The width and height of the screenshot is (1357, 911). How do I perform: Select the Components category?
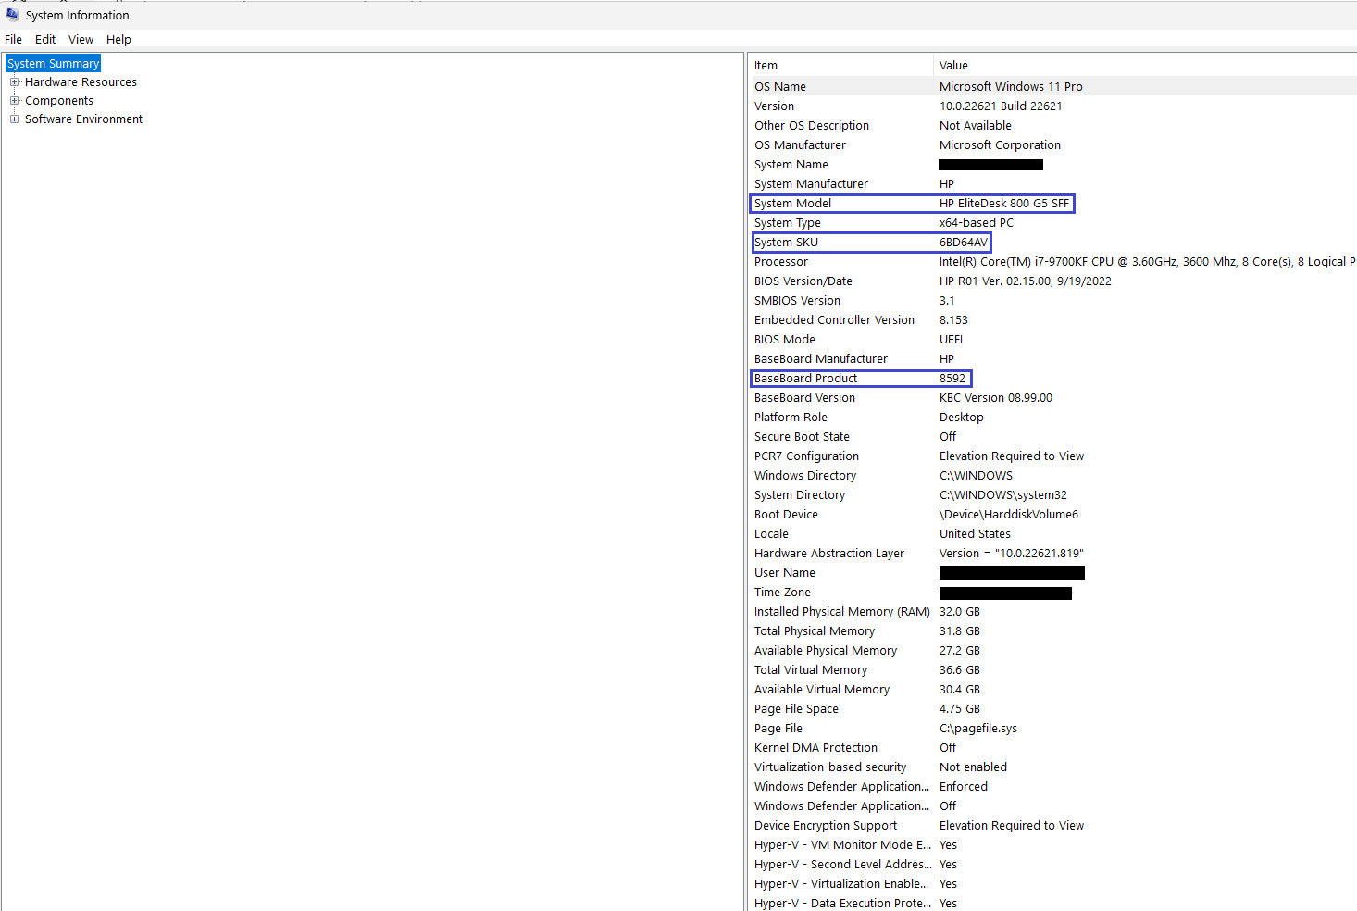click(58, 100)
